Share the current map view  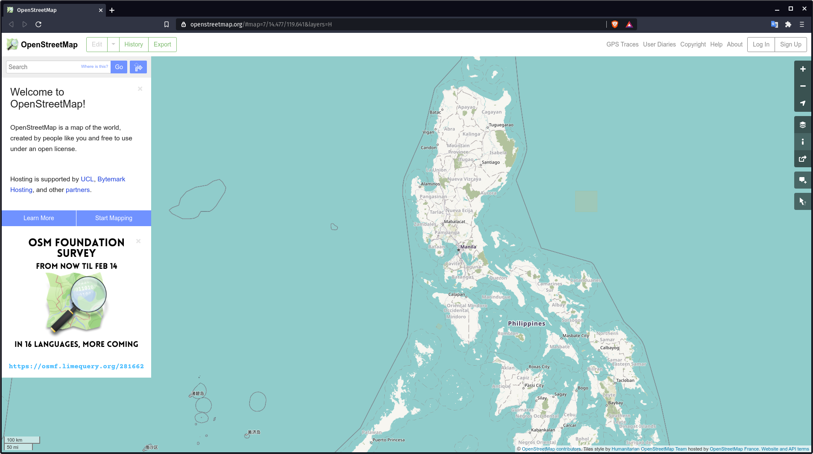(803, 159)
